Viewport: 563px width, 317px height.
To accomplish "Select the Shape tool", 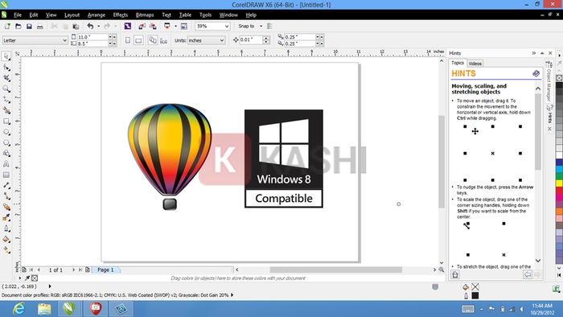I will coord(6,67).
